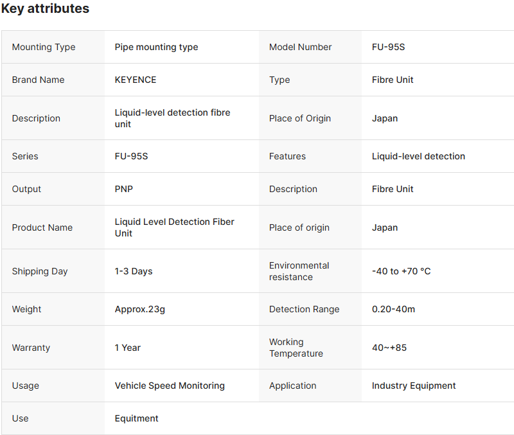Select the "PNP" output value
The height and width of the screenshot is (435, 514).
coord(124,189)
